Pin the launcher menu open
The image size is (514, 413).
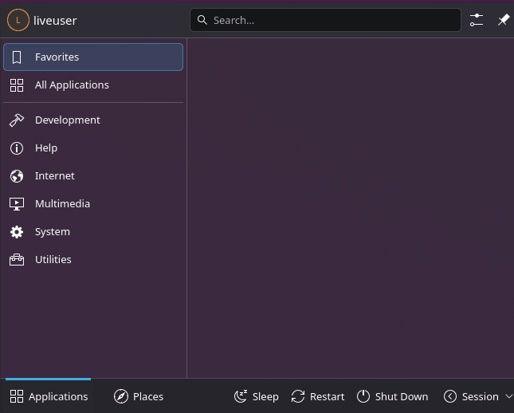(x=504, y=20)
